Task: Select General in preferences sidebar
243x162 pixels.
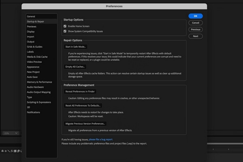Action: pos(41,16)
